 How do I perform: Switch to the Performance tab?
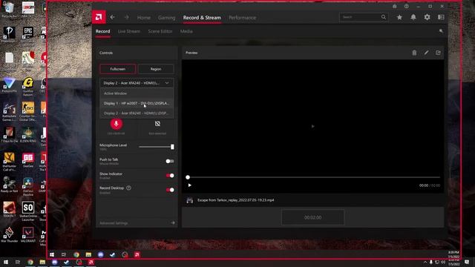tap(243, 18)
